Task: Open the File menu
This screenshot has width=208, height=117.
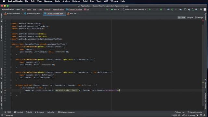Action: coord(27,1)
